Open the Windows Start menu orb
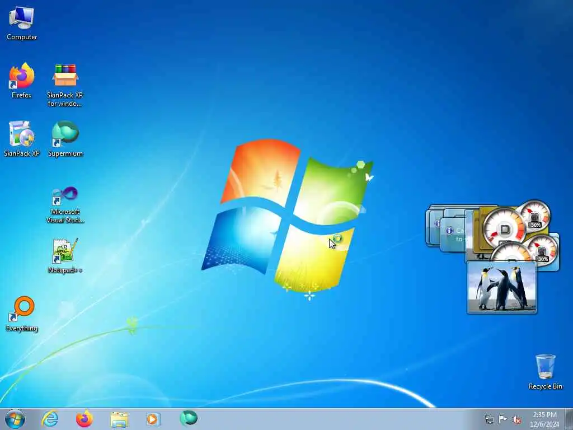573x430 pixels. 15,419
